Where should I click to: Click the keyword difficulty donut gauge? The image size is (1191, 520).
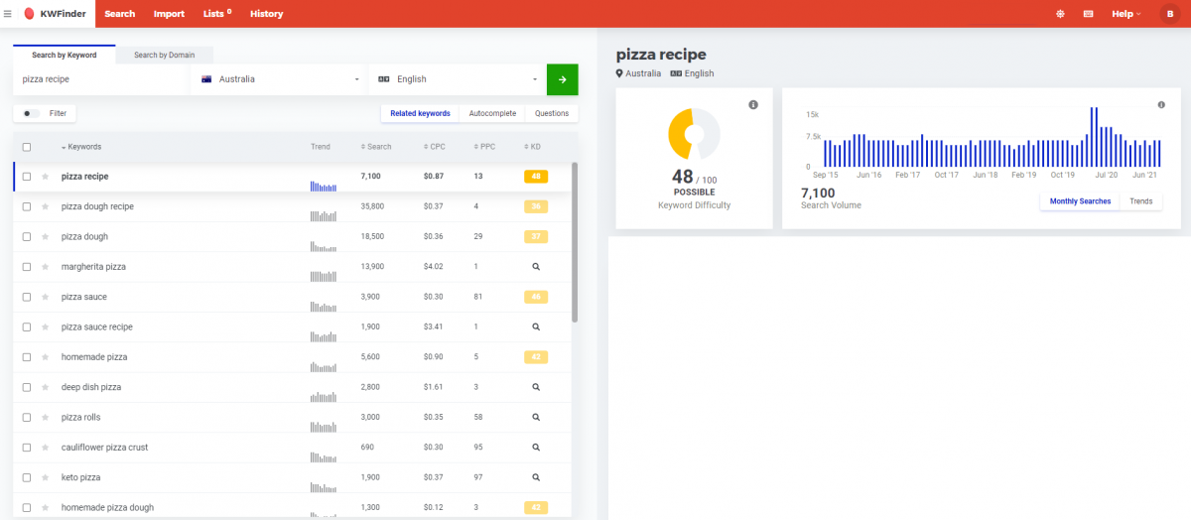(x=694, y=133)
